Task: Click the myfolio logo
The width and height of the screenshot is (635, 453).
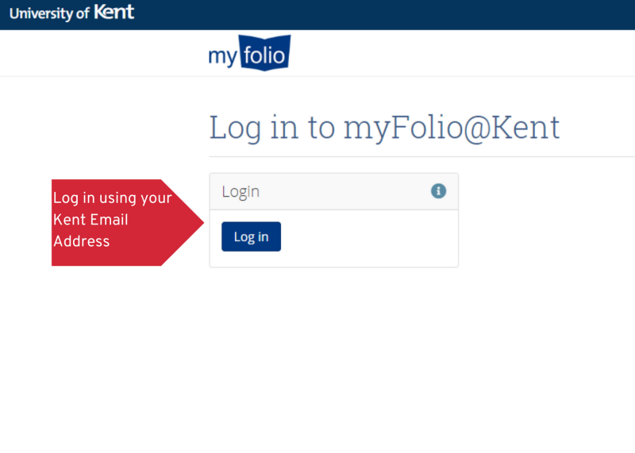Action: click(249, 53)
